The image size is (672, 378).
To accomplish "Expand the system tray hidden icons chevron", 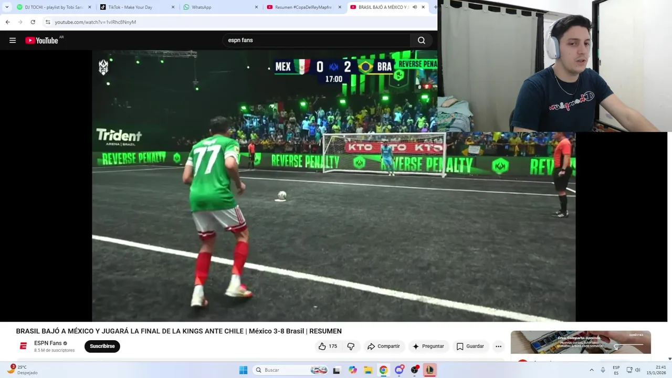I will 592,370.
